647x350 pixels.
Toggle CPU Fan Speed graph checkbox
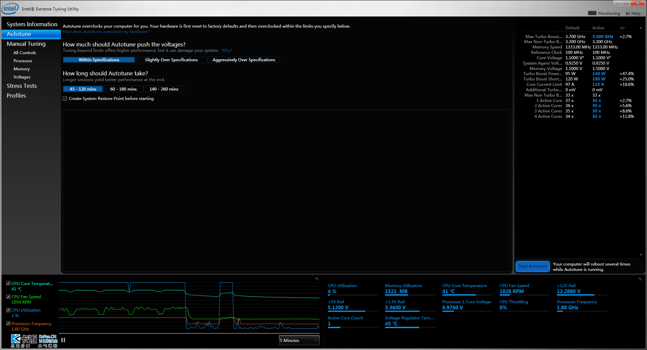click(8, 296)
